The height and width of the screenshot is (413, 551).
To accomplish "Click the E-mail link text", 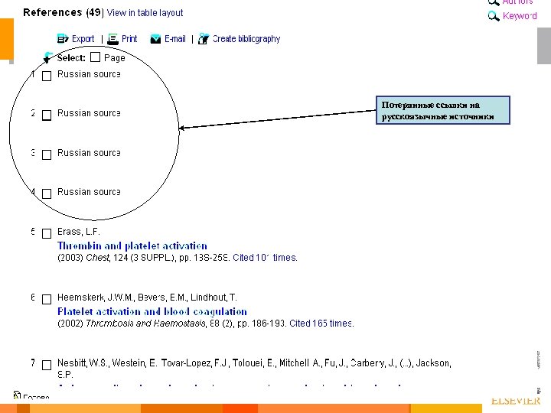I will (x=175, y=39).
